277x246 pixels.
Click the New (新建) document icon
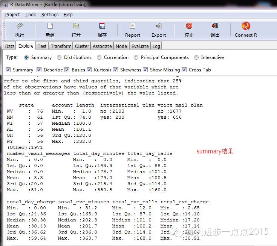point(50,26)
